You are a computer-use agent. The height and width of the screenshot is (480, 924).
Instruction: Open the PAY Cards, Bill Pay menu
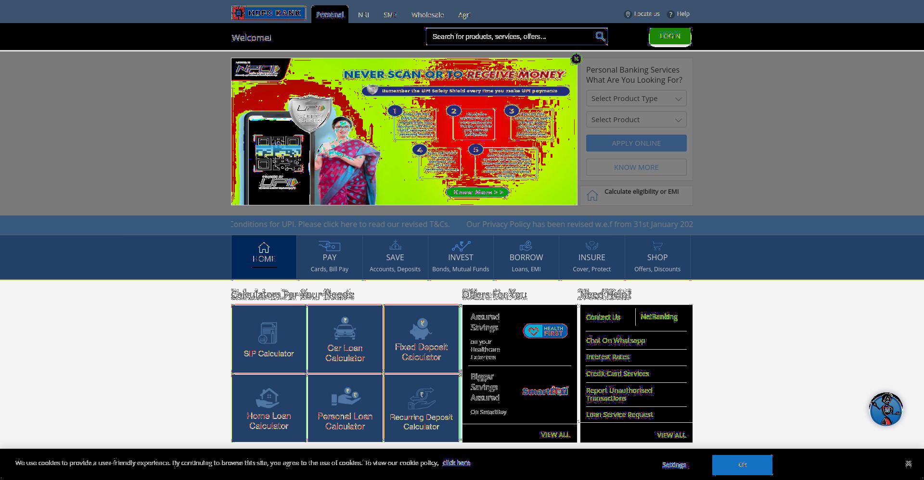[x=330, y=257]
